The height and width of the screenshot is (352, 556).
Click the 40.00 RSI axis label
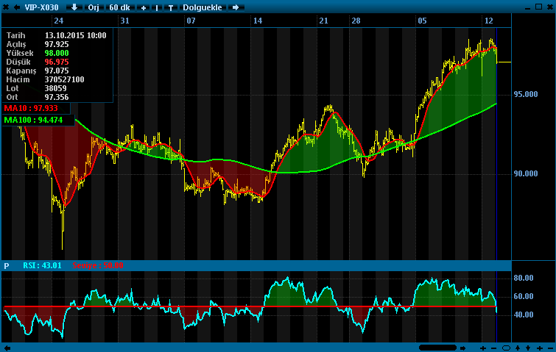coord(524,315)
